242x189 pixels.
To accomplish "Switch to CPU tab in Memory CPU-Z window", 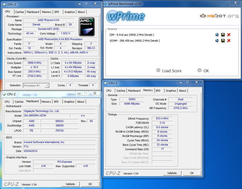I will click(x=109, y=91).
